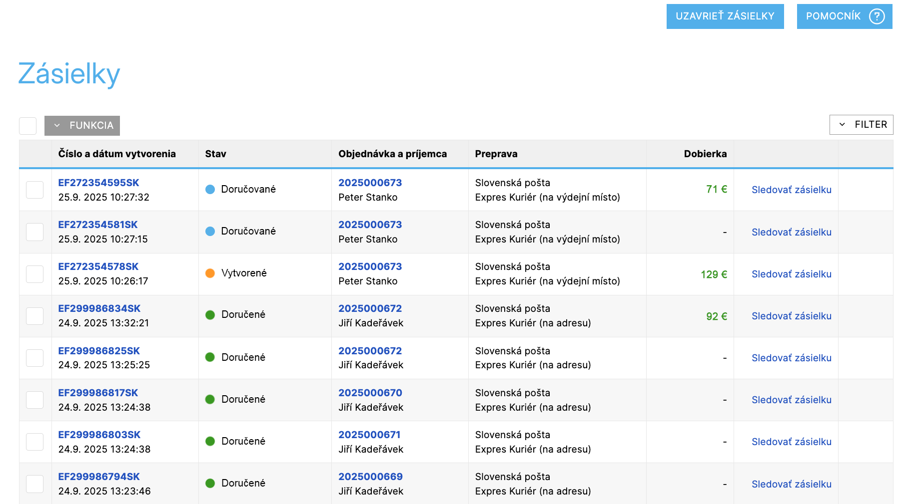Click the help question mark icon in Pomocník
911x504 pixels.
pos(877,16)
